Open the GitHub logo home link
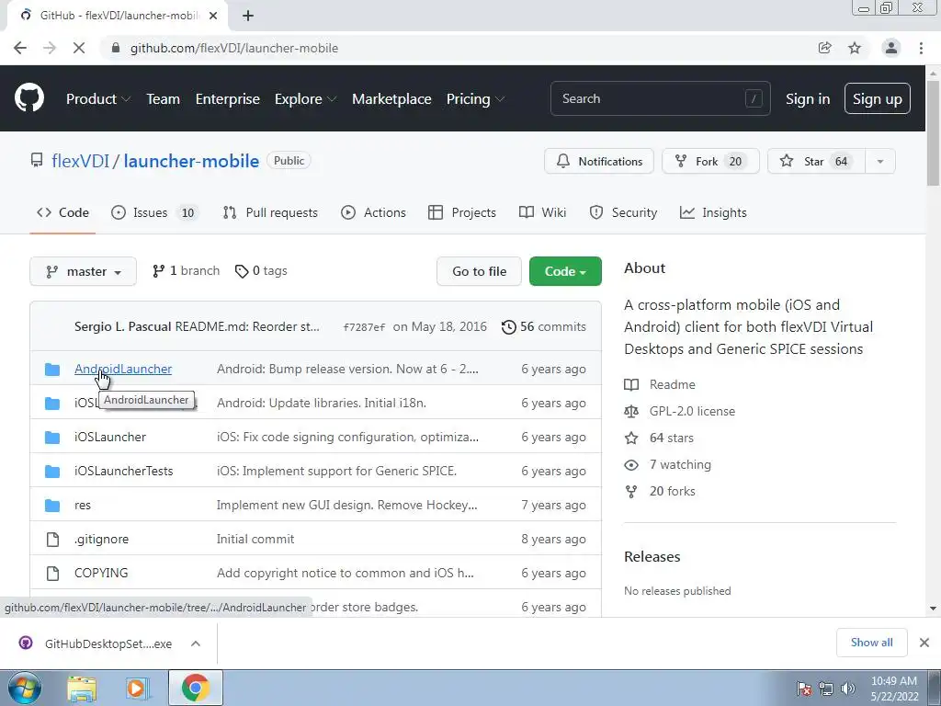Image resolution: width=941 pixels, height=706 pixels. 28,98
